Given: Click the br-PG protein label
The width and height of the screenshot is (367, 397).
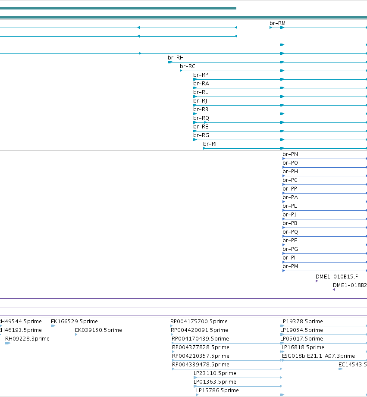Looking at the screenshot, I should (290, 249).
